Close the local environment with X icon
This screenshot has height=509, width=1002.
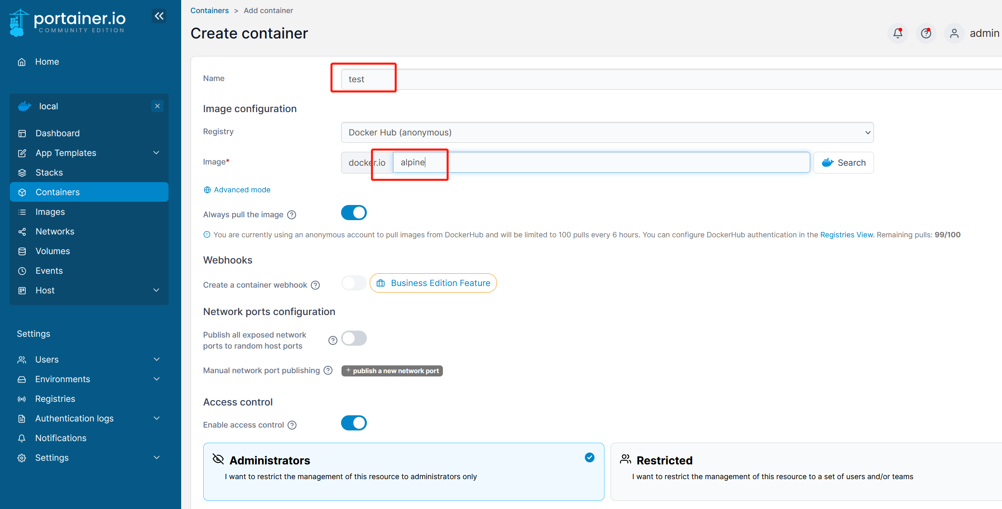tap(157, 106)
